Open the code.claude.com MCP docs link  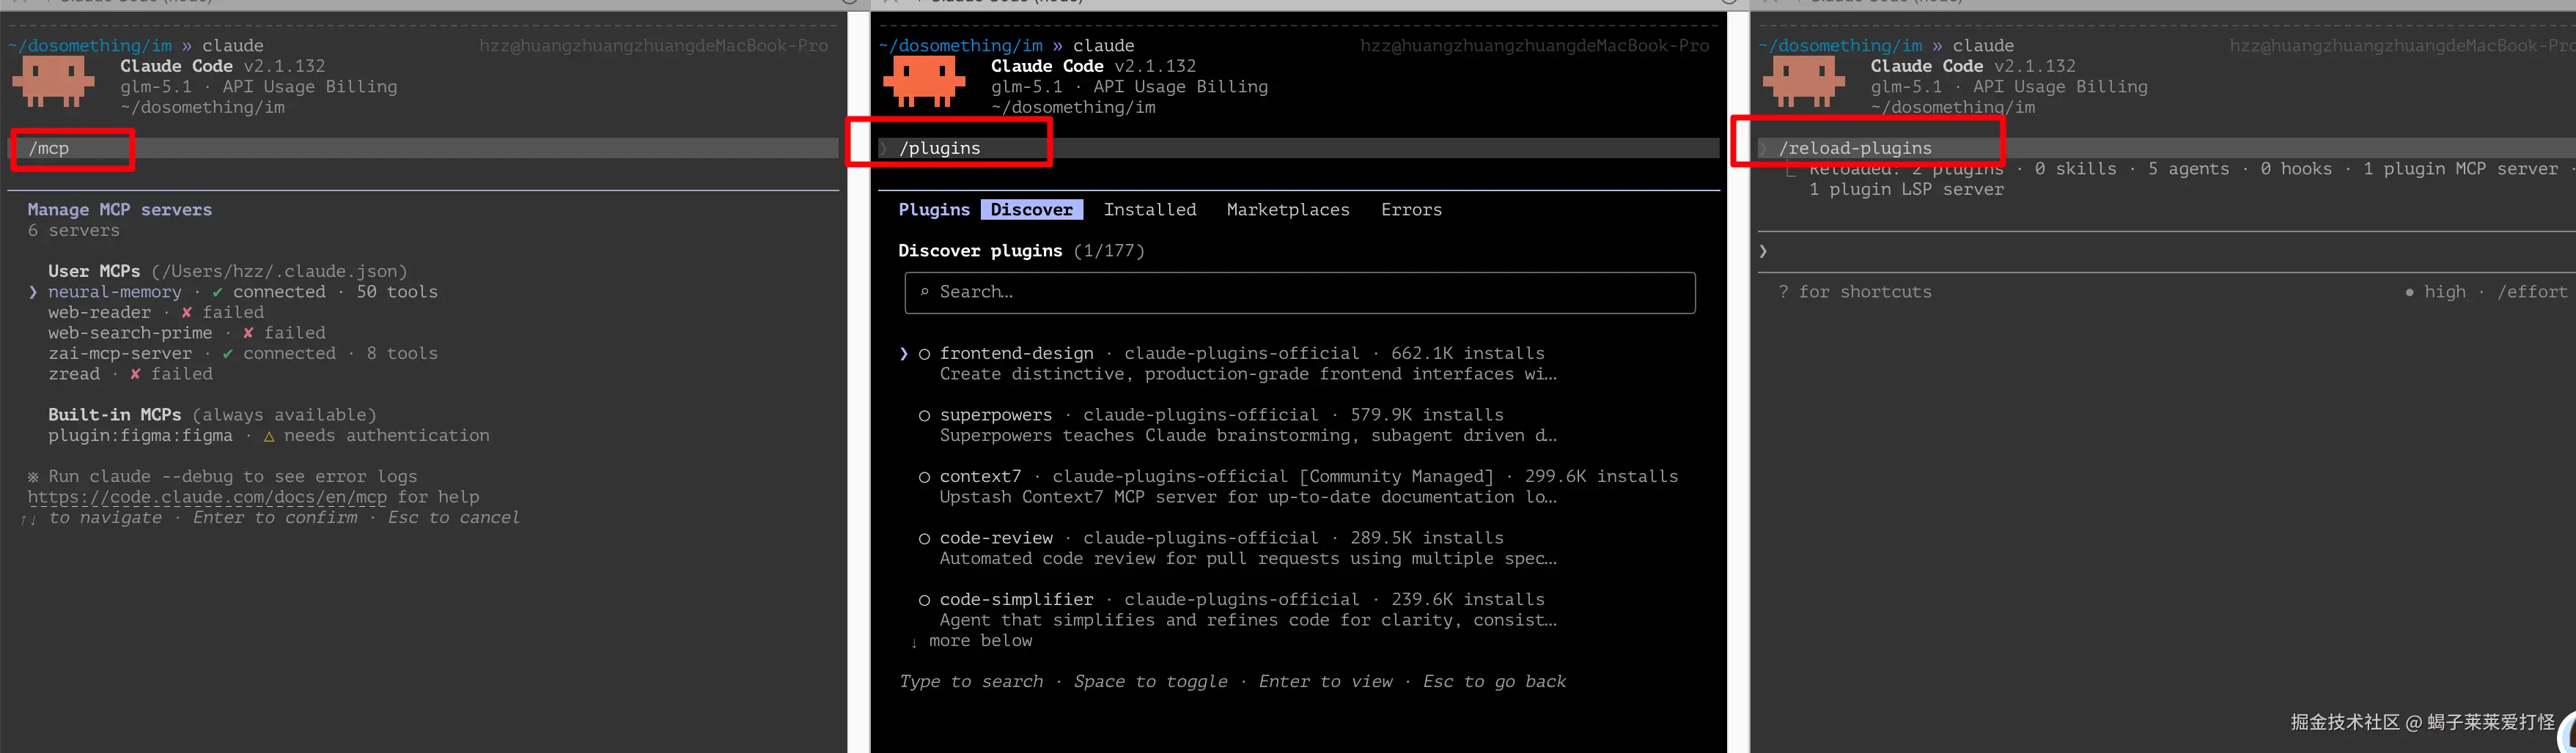click(207, 497)
